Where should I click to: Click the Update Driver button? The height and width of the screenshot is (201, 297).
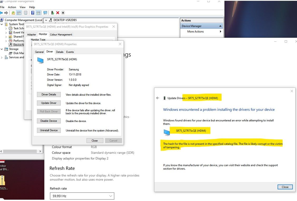[49, 103]
